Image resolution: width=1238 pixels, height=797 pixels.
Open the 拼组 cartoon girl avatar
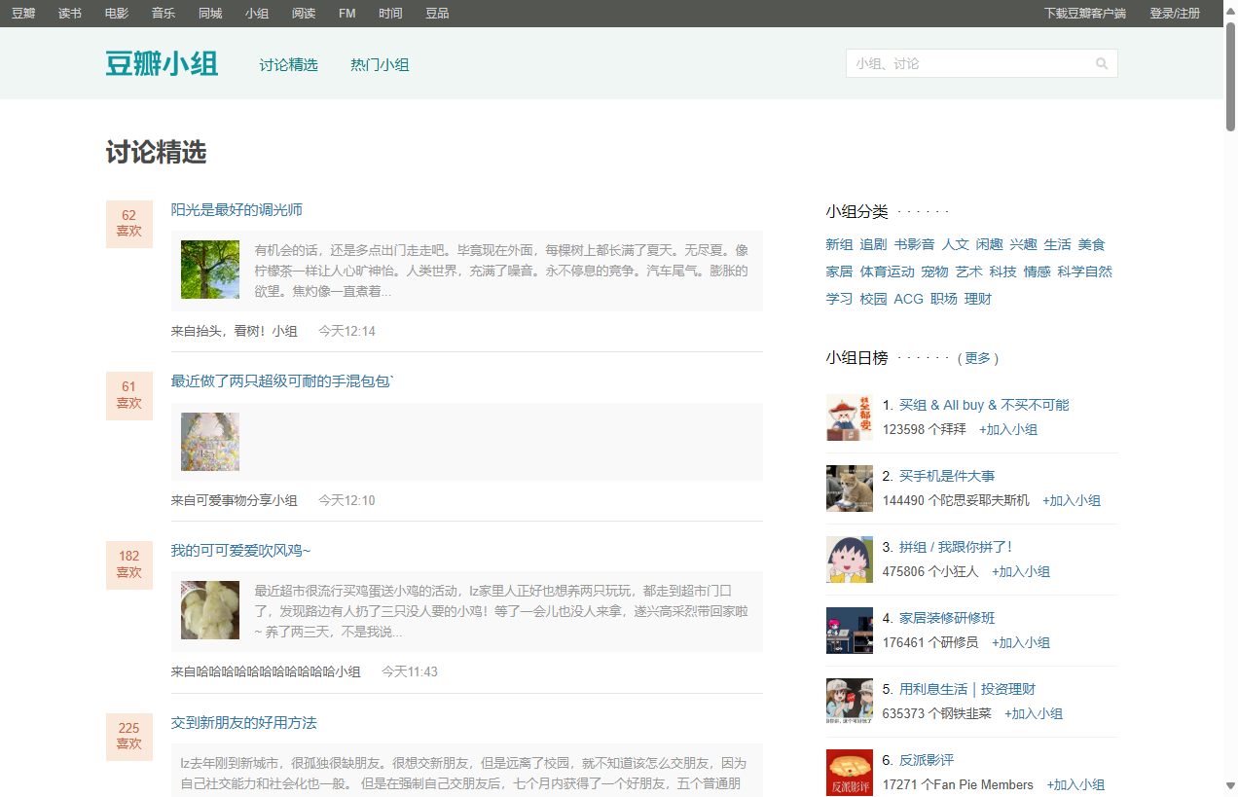[x=849, y=560]
